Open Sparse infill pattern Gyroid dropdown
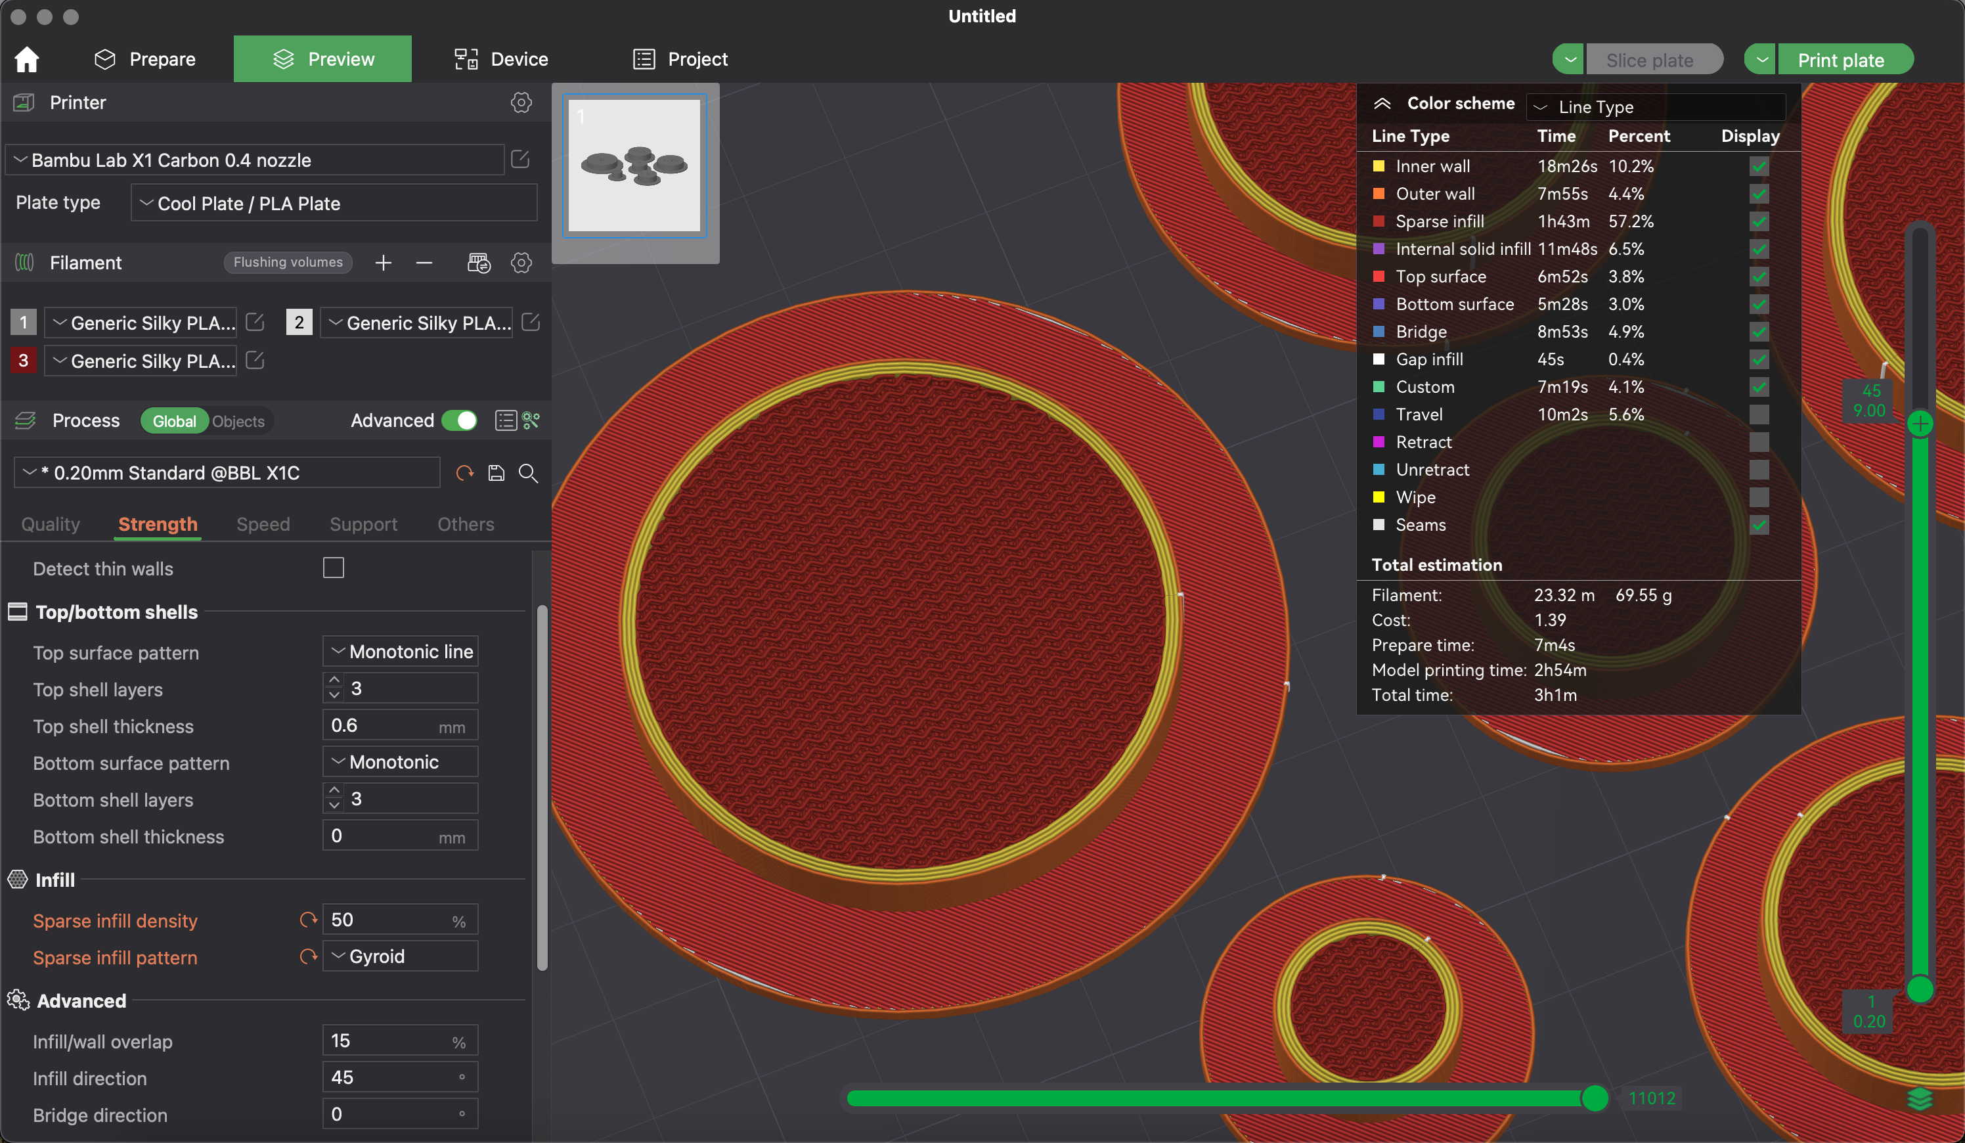Screen dimensions: 1965x1143 pyautogui.click(x=400, y=956)
